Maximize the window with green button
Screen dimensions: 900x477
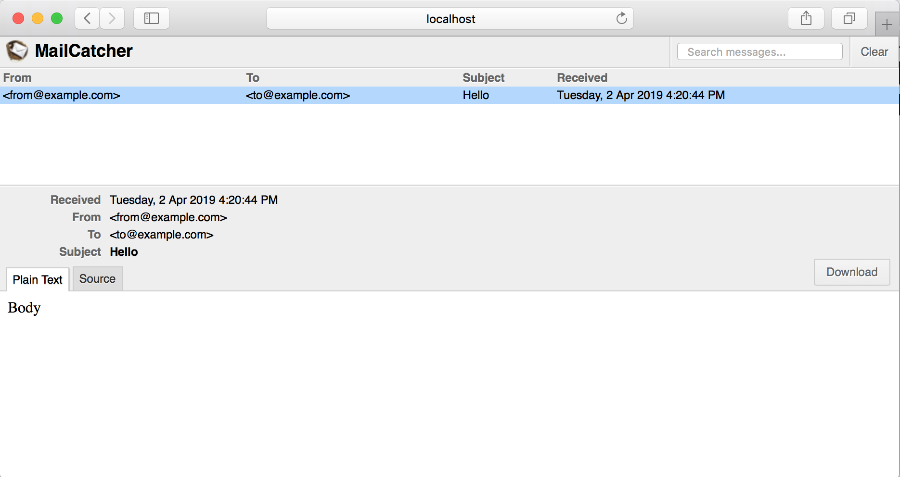57,18
